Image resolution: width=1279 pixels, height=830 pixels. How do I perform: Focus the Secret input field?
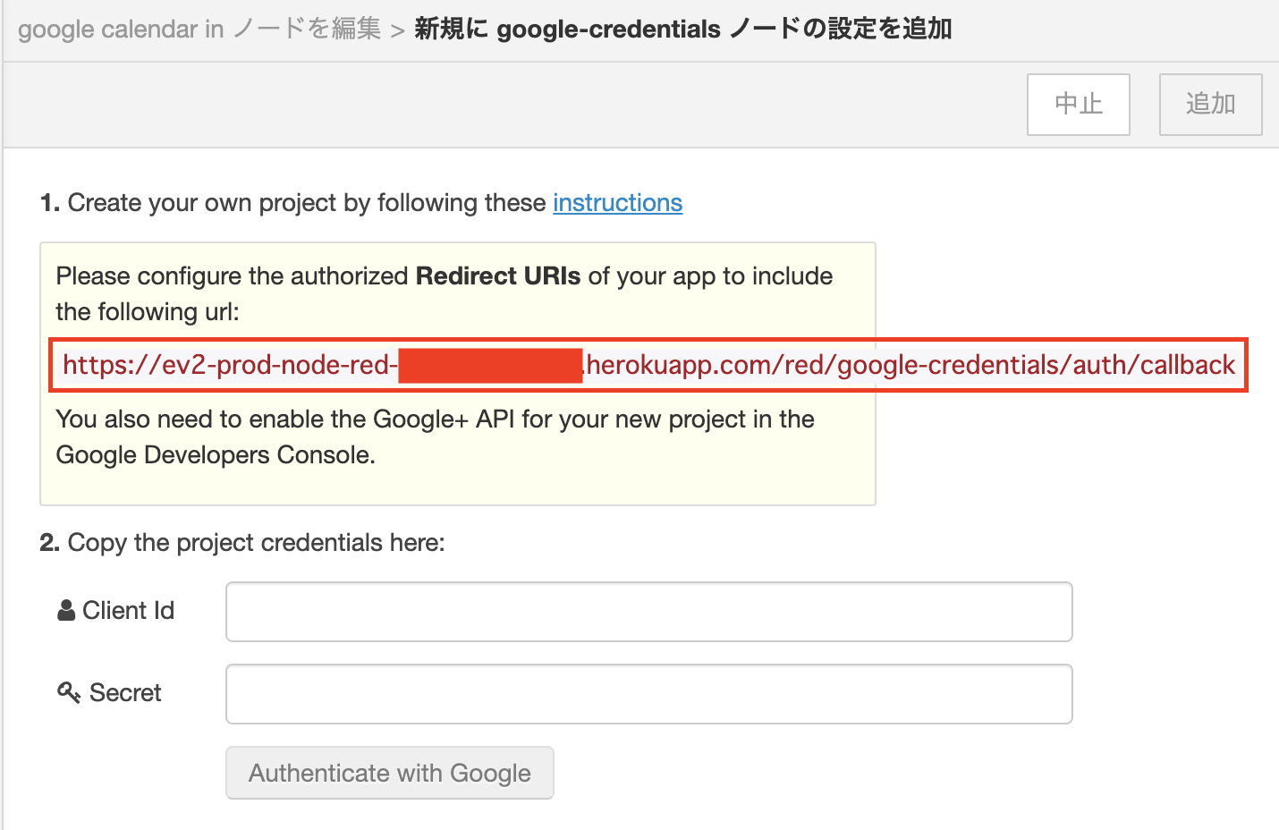pos(648,694)
